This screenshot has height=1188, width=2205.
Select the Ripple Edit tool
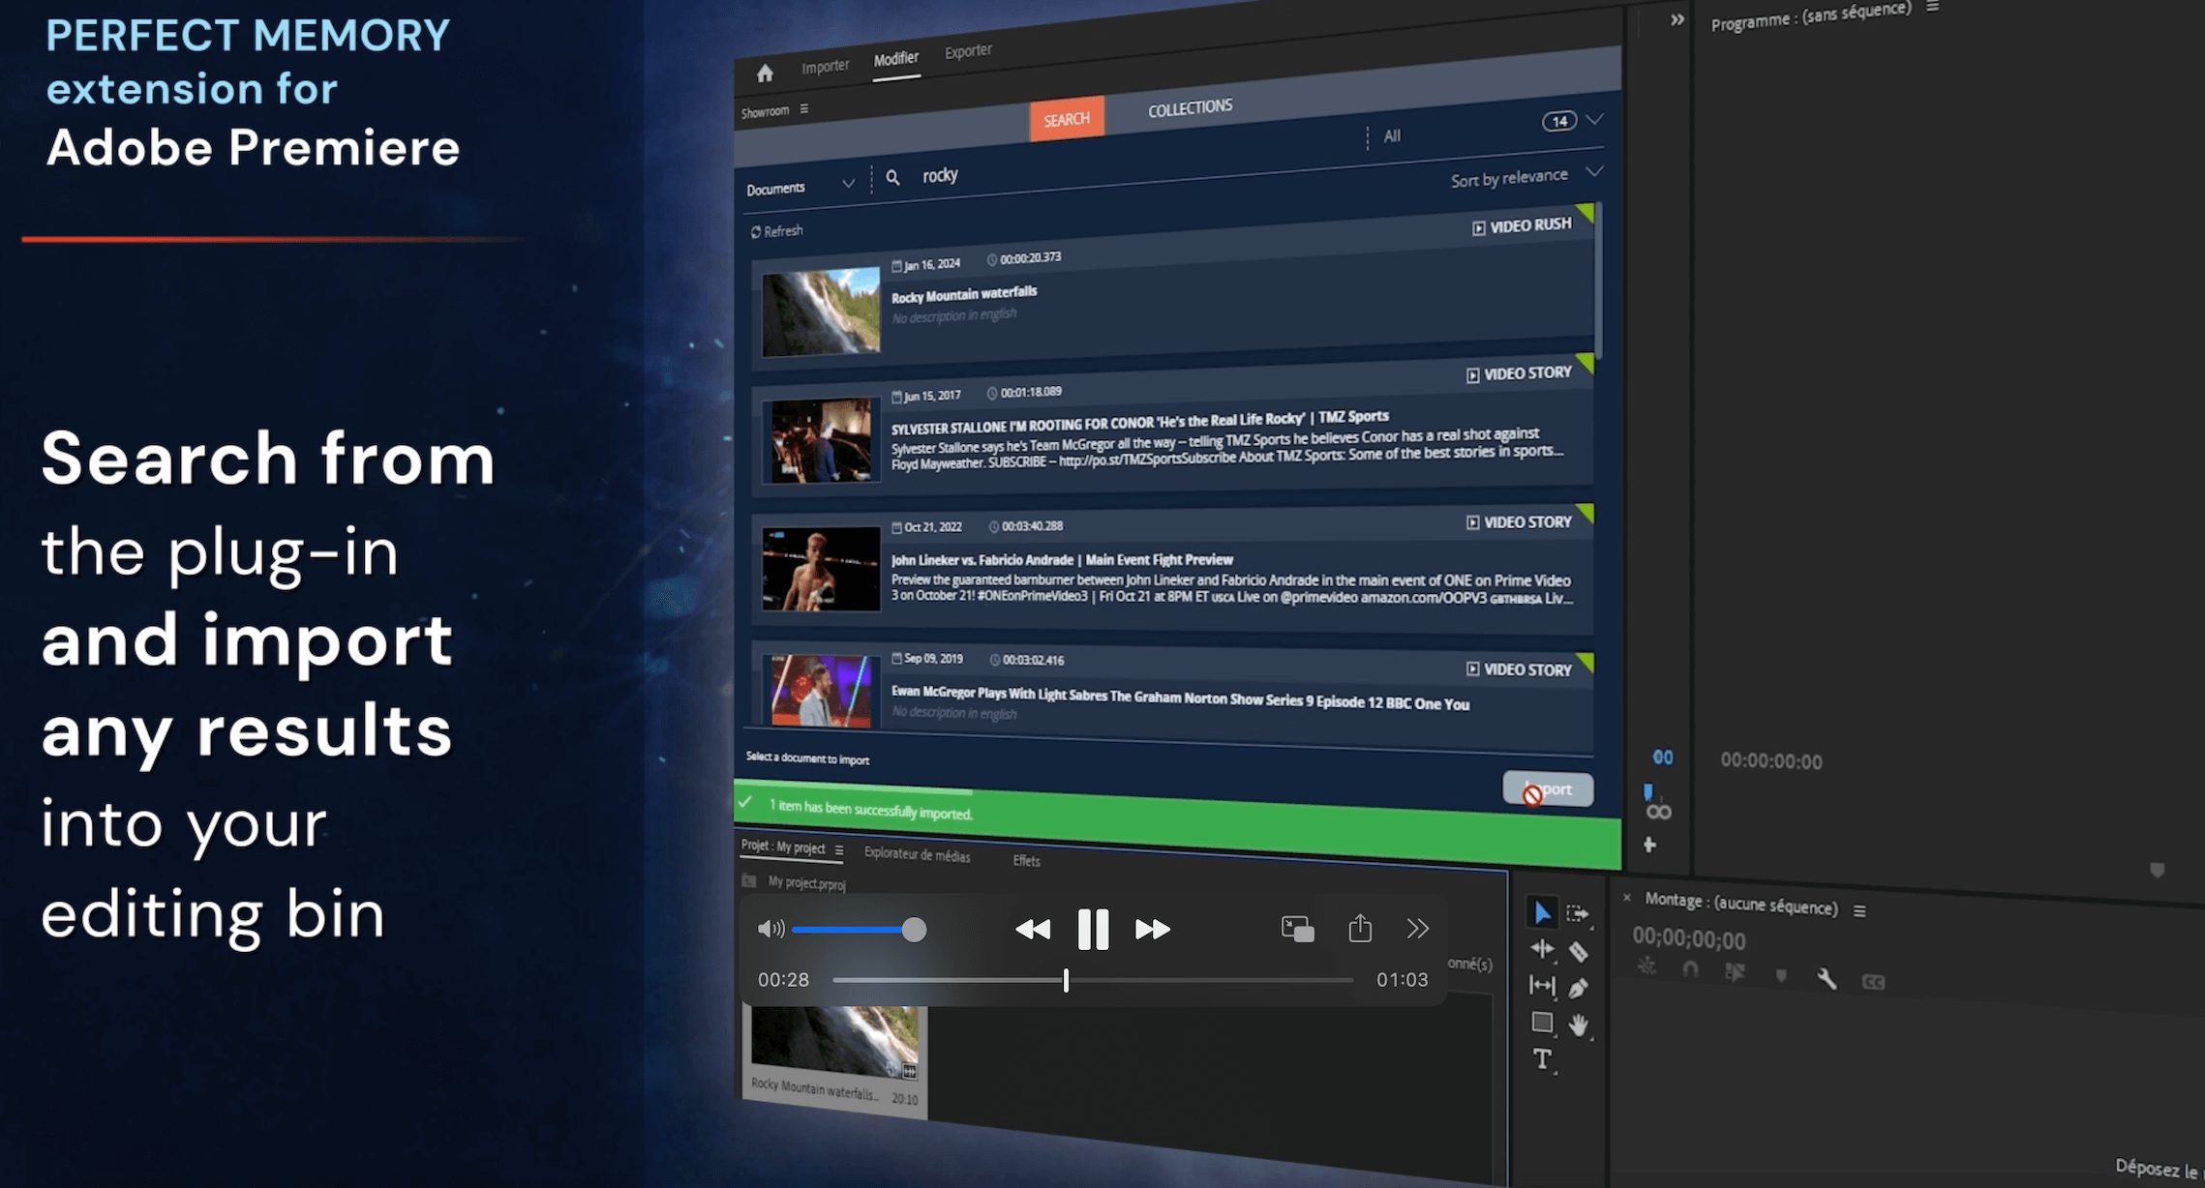(1542, 950)
